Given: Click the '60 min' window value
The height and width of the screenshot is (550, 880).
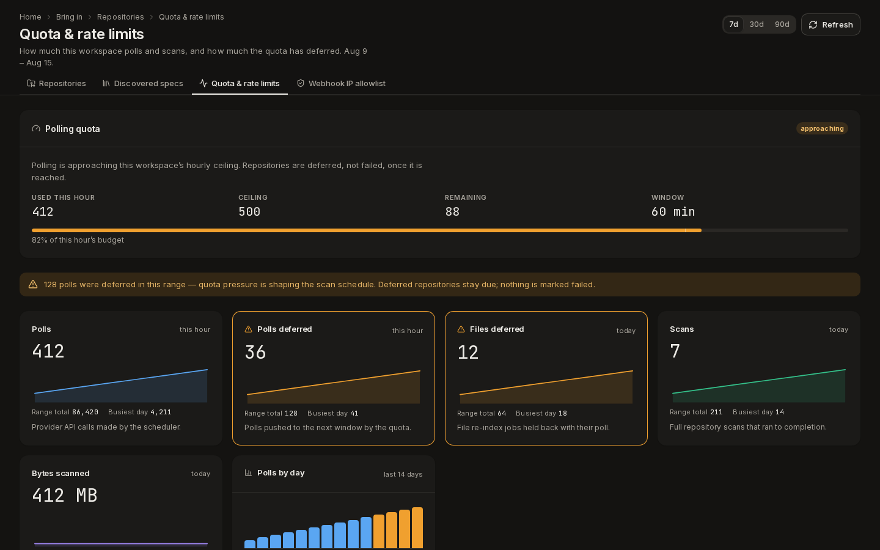Looking at the screenshot, I should pyautogui.click(x=673, y=211).
